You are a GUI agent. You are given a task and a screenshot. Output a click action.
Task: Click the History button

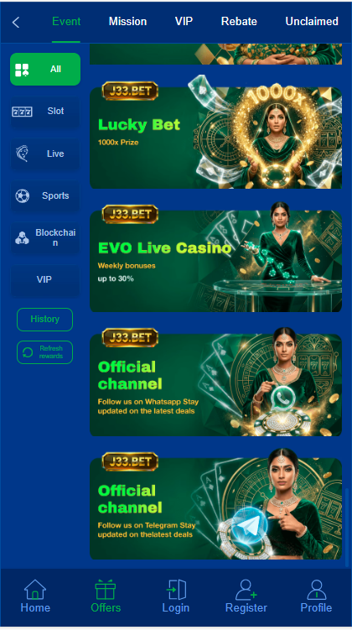pos(45,320)
